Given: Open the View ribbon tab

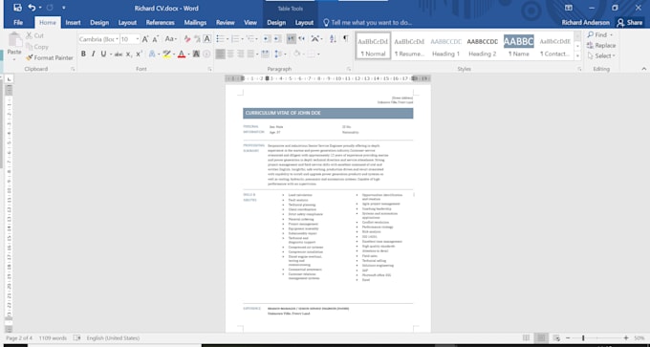Looking at the screenshot, I should click(250, 23).
